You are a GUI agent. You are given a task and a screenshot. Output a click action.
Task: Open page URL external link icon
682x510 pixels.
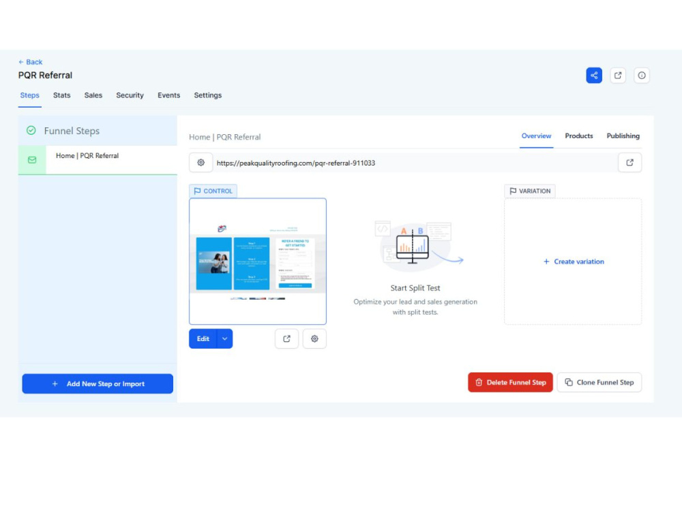(629, 163)
